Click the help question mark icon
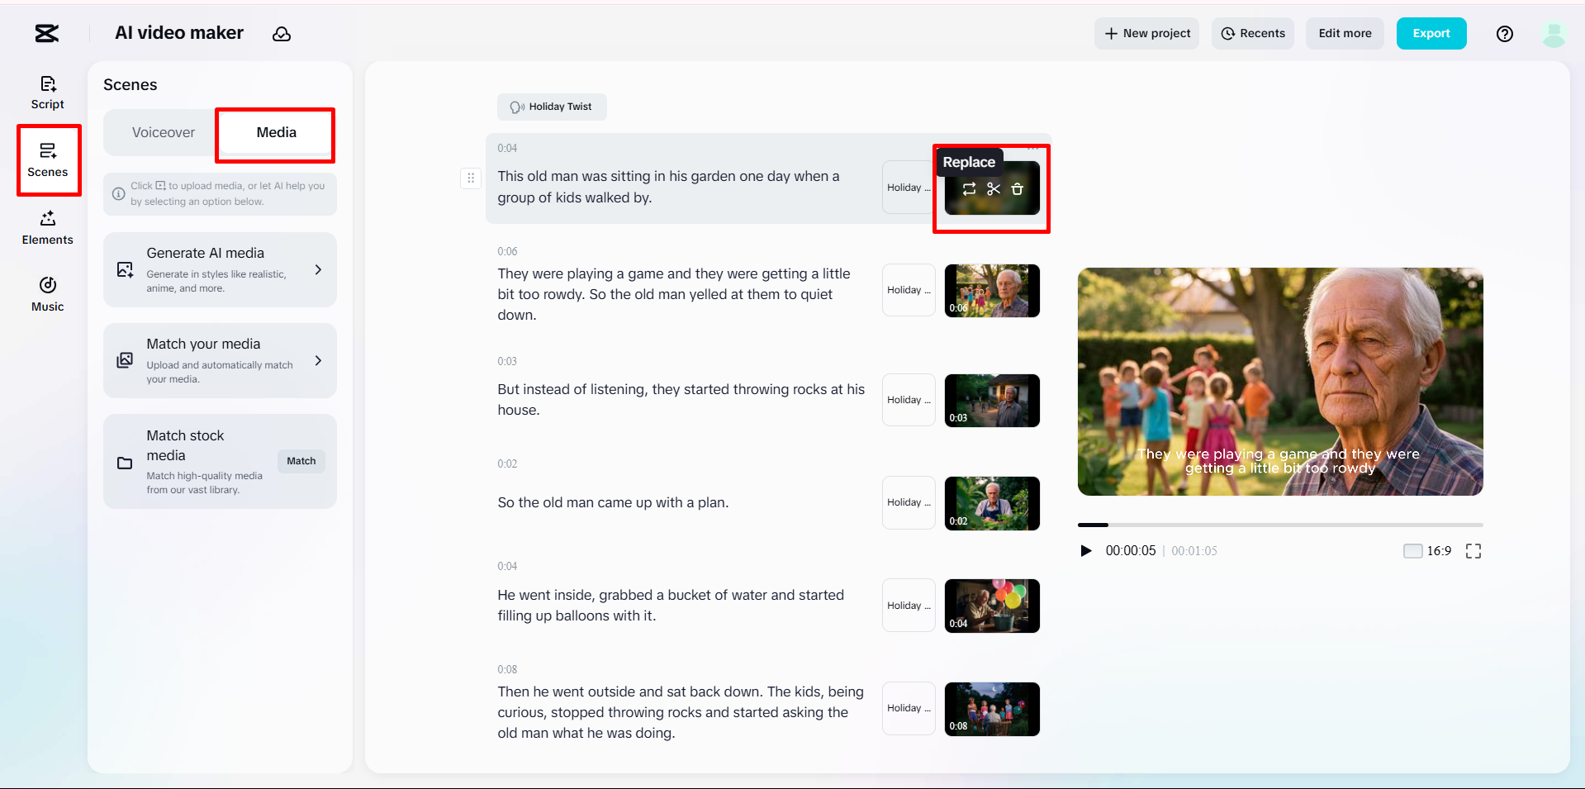This screenshot has width=1585, height=789. click(x=1504, y=34)
